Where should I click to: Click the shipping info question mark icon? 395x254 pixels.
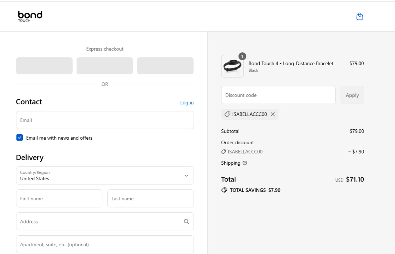coord(245,163)
